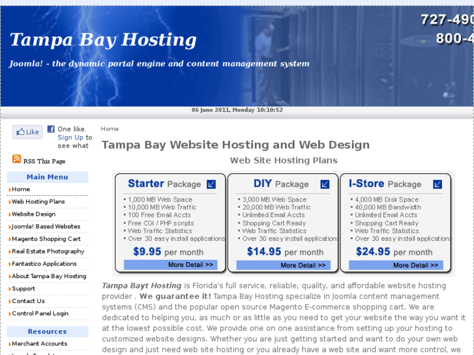Click the Joomla! tagline in the banner

point(159,64)
